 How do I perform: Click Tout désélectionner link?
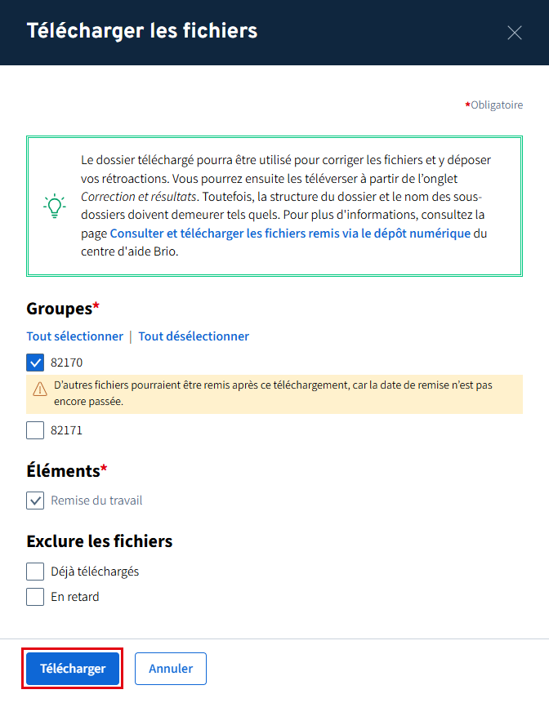tap(194, 336)
